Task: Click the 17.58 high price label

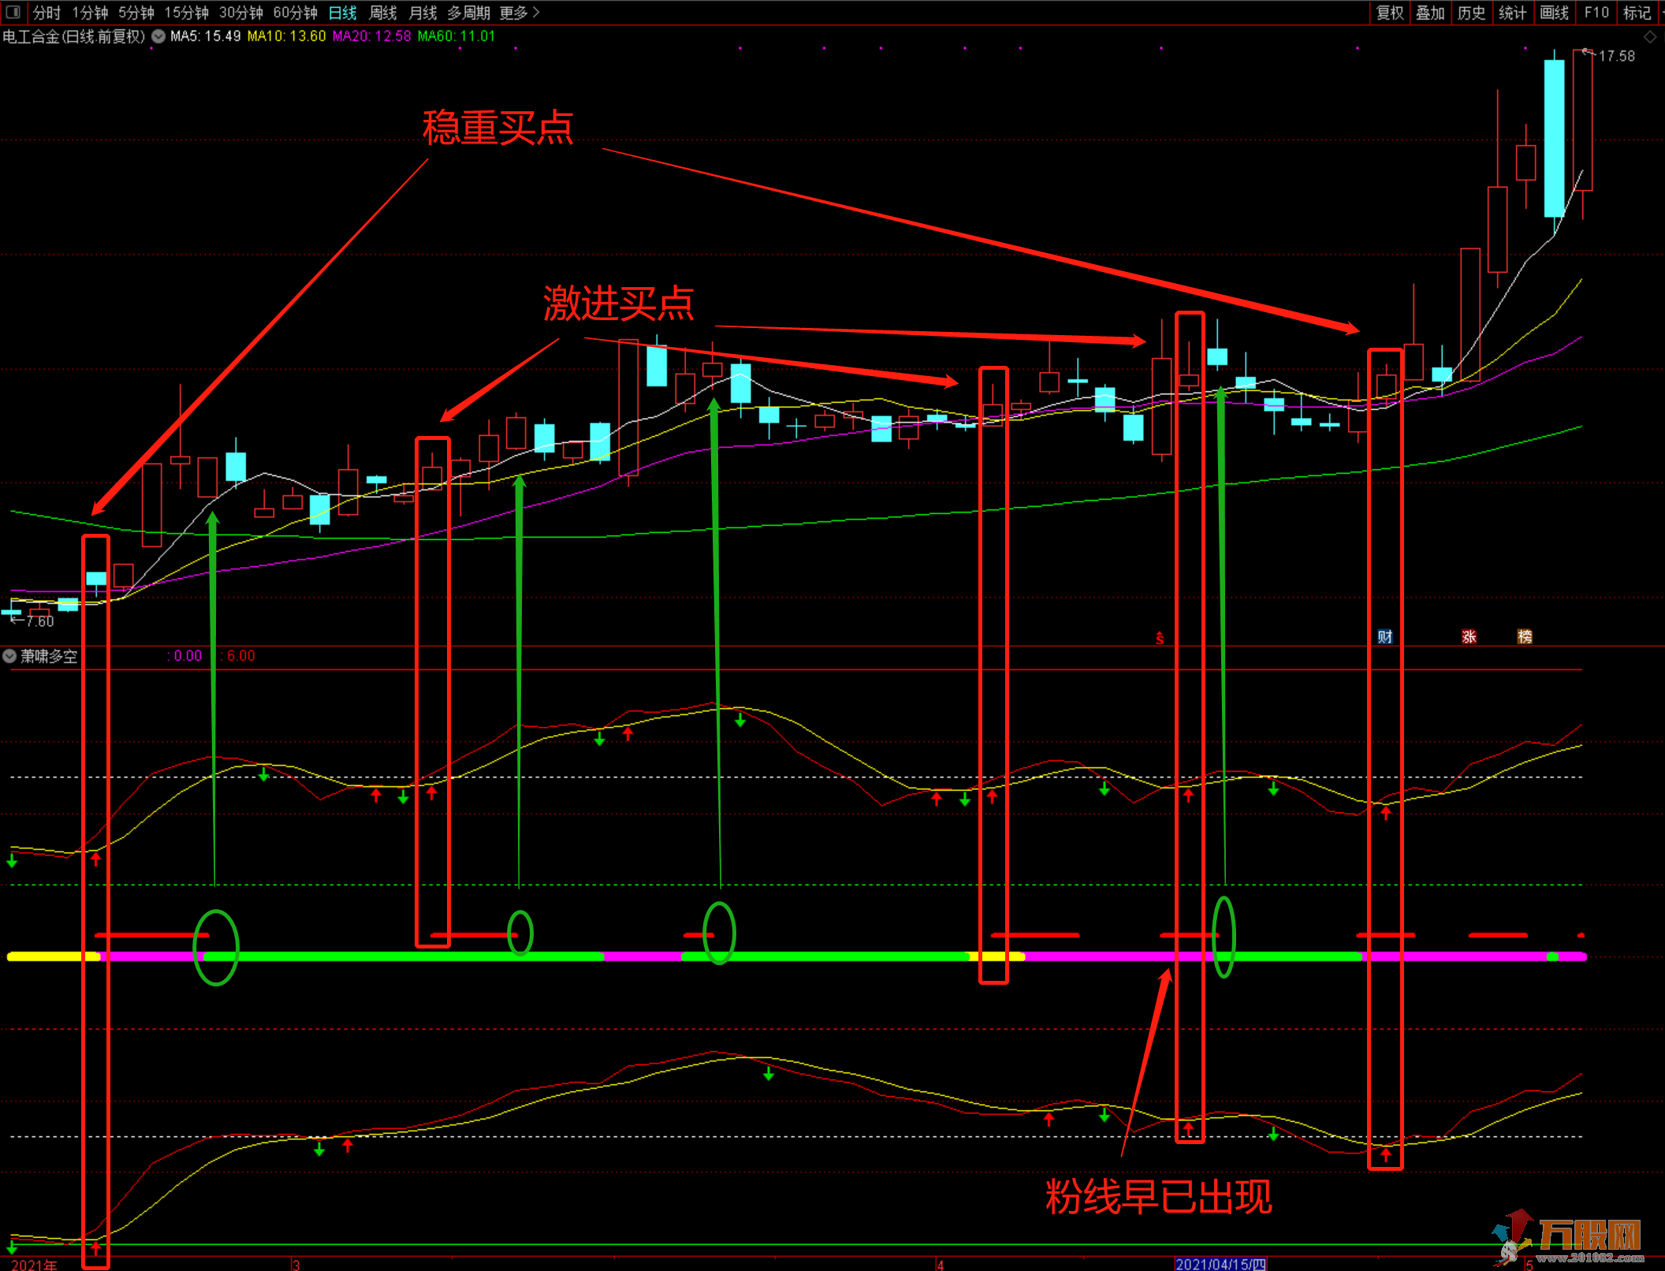Action: [x=1616, y=56]
